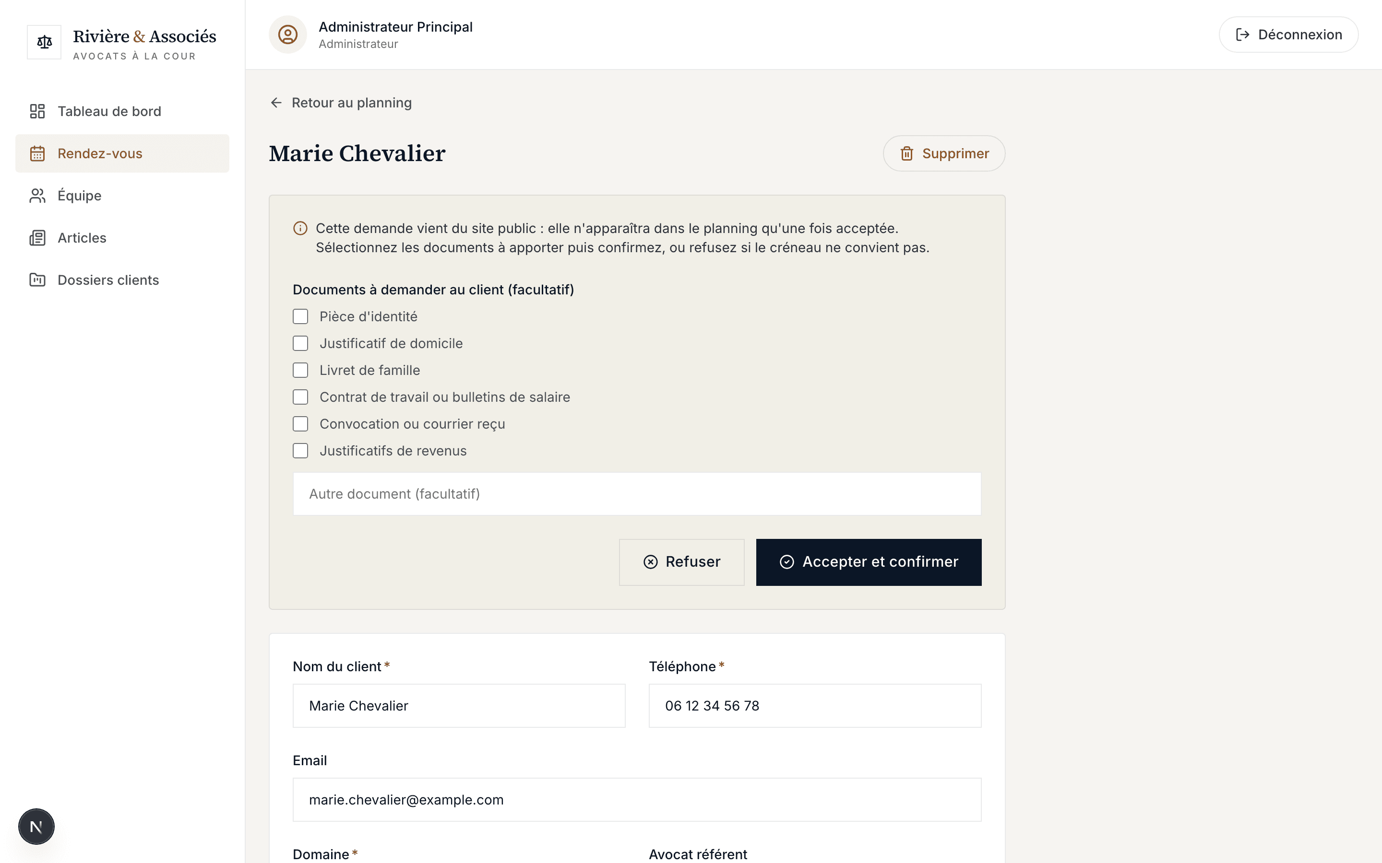Viewport: 1382px width, 863px height.
Task: Click the back arrow beside Retour au planning
Action: 276,103
